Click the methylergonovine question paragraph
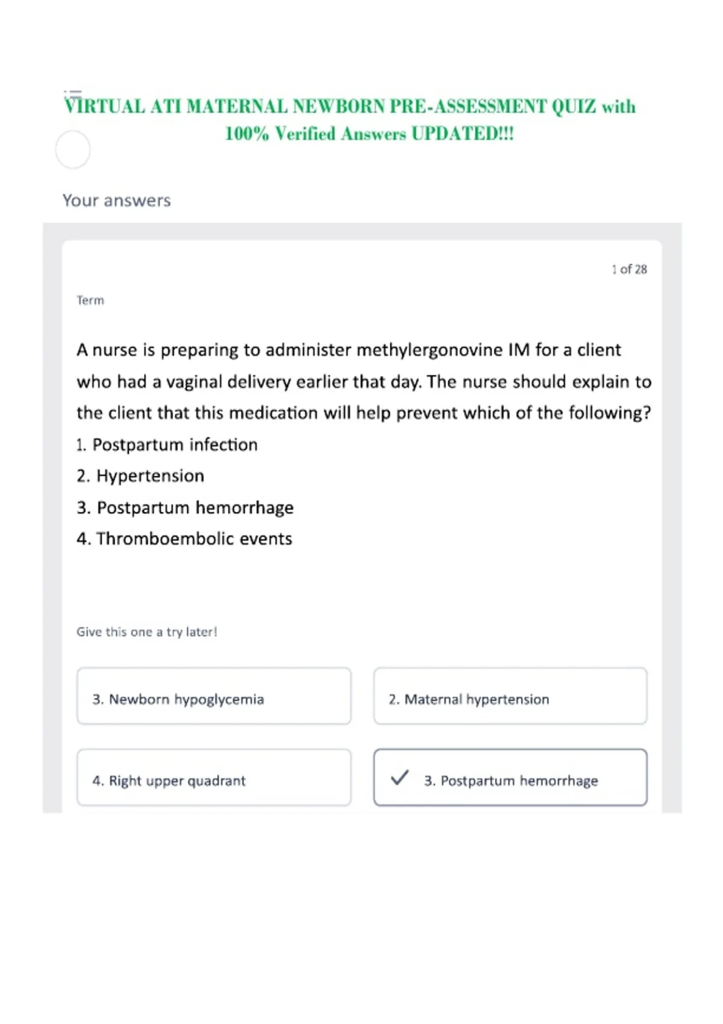The height and width of the screenshot is (1024, 723). click(x=364, y=381)
